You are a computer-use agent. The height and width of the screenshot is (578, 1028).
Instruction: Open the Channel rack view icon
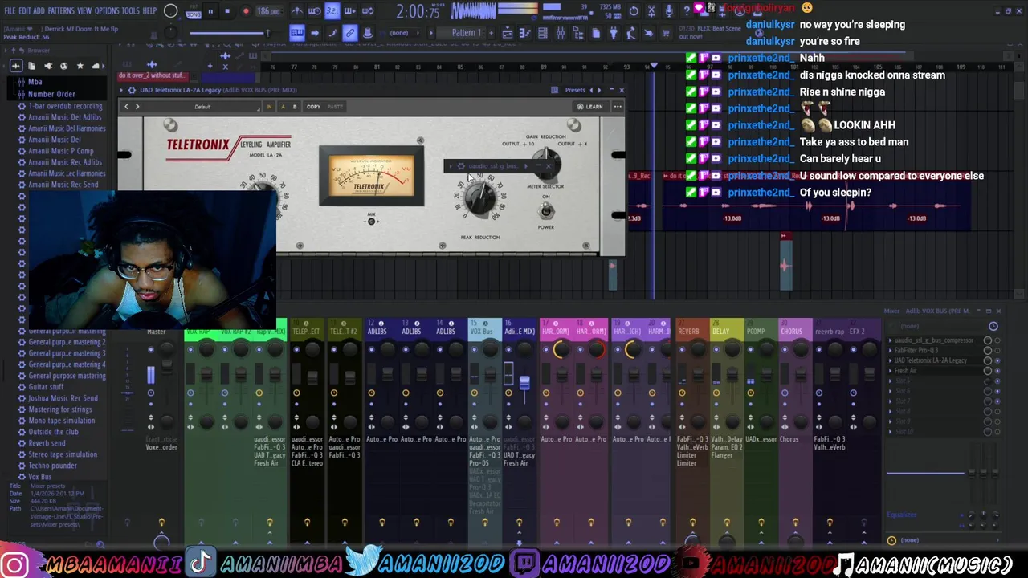[542, 33]
